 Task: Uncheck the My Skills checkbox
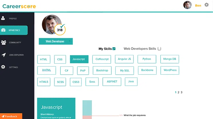(x=114, y=49)
